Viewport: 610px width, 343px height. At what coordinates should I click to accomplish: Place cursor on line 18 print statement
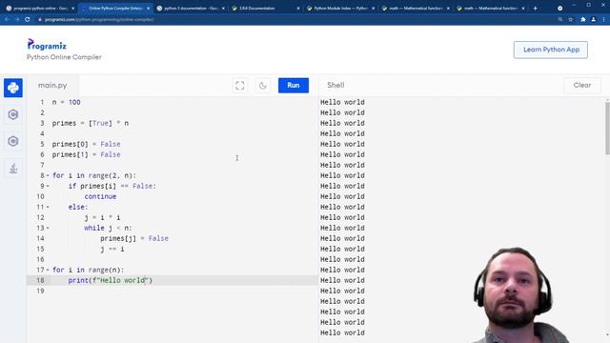tap(111, 280)
